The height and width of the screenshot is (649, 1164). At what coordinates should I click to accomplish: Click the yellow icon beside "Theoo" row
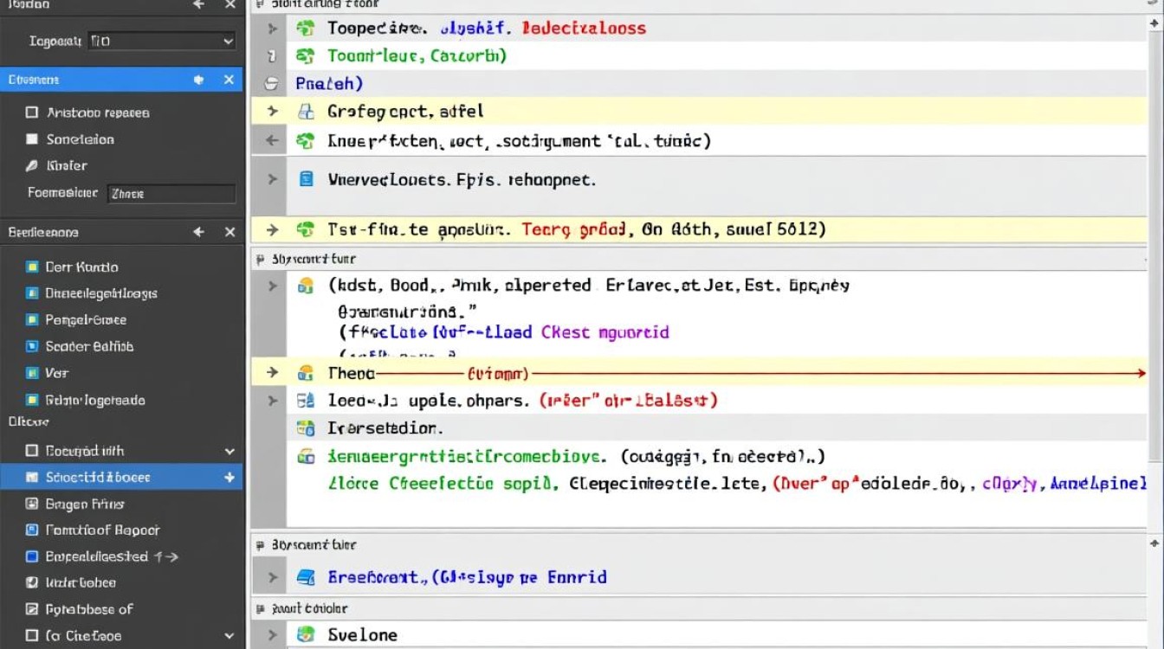point(305,373)
